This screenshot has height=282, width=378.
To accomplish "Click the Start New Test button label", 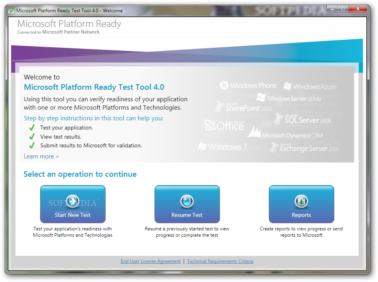I will tap(73, 215).
